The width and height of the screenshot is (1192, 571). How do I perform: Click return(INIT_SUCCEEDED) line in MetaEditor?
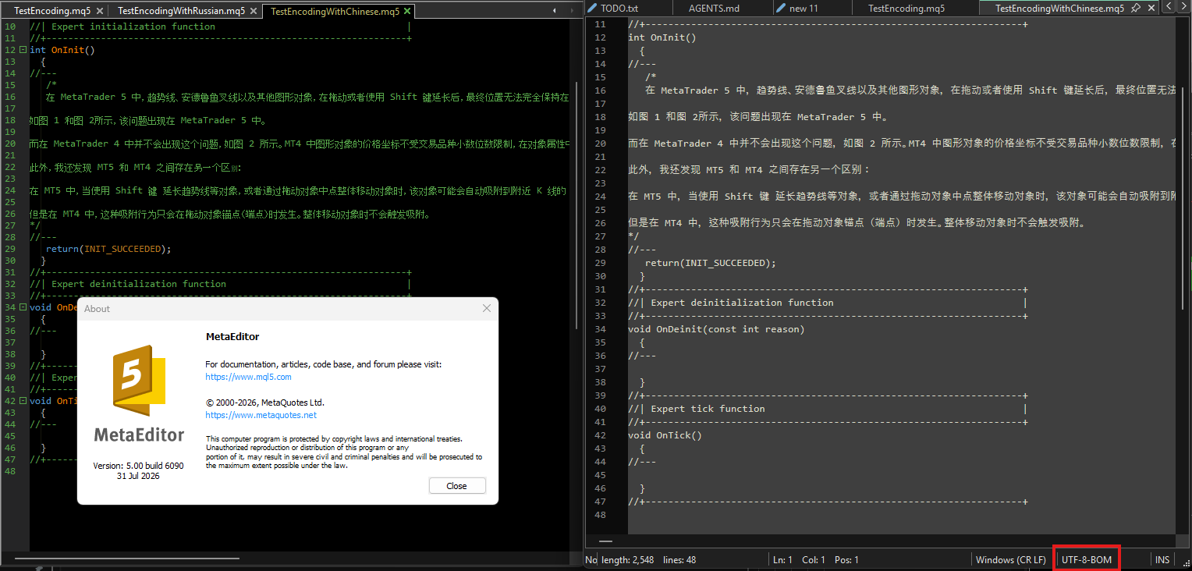tap(108, 249)
